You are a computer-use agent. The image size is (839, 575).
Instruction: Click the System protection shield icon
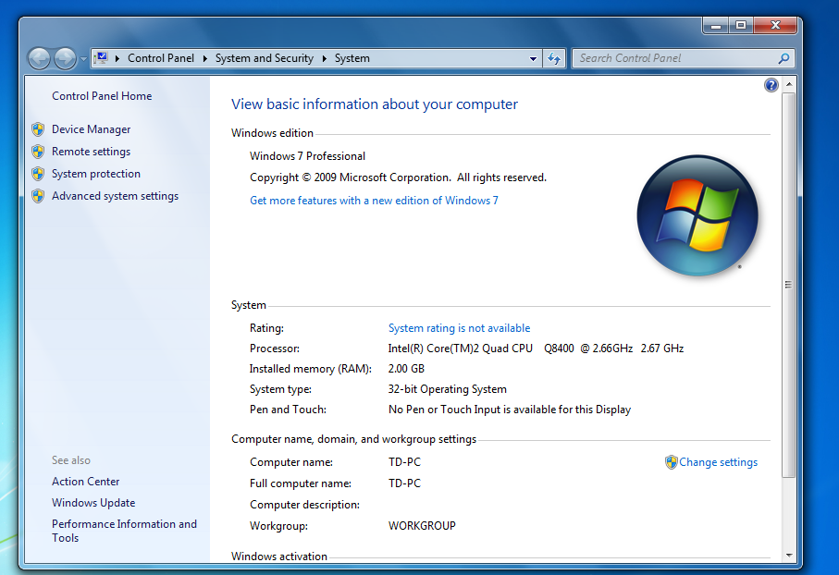click(x=38, y=174)
